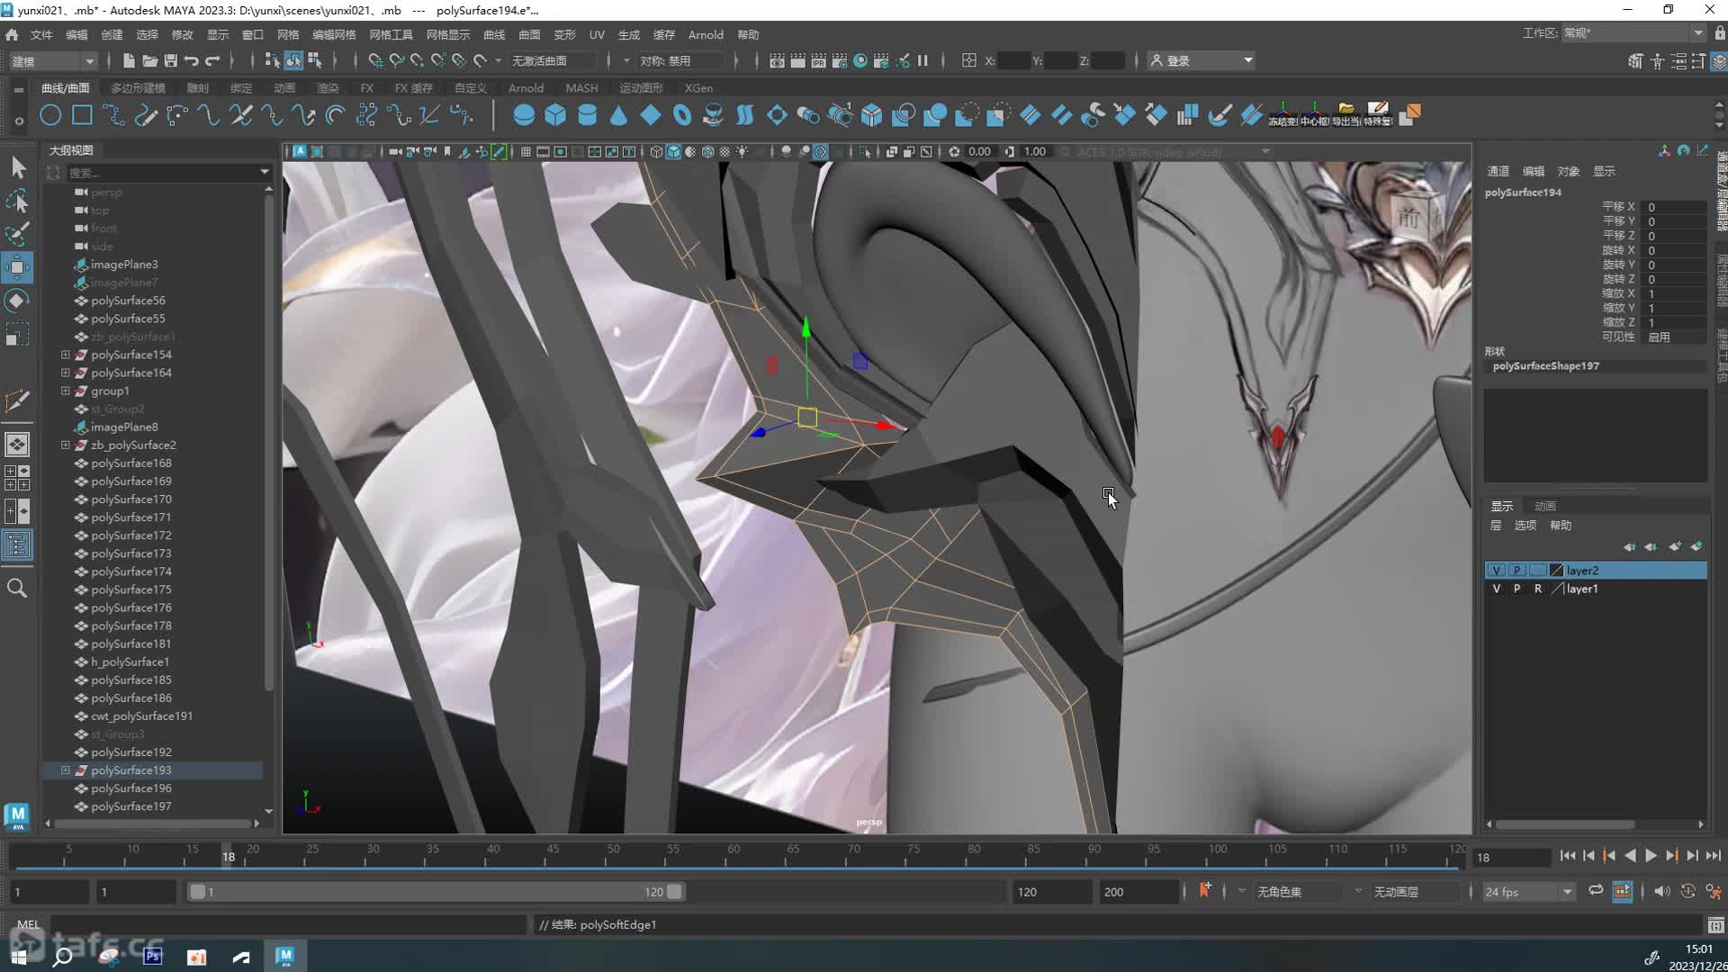Toggle layer2 playback P box
Screen dimensions: 1728x972
1517,571
